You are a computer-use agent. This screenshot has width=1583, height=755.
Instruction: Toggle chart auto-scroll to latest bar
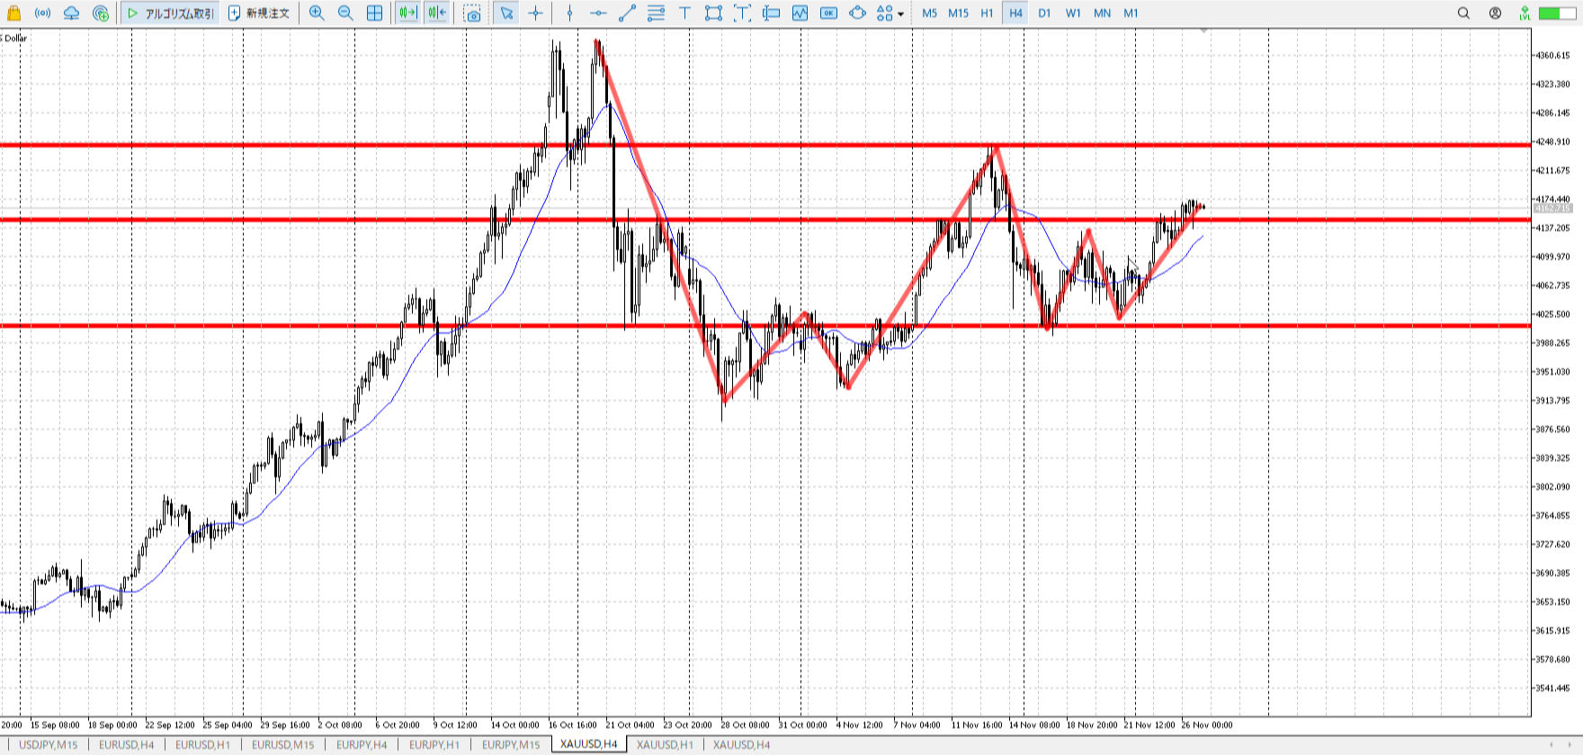pos(407,13)
